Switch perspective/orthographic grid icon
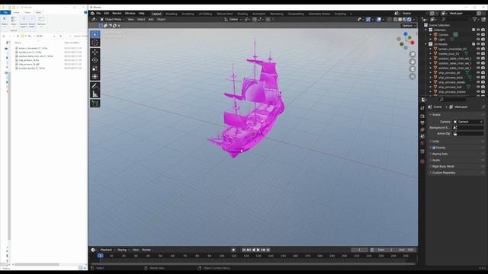This screenshot has height=274, width=488. coord(413,76)
